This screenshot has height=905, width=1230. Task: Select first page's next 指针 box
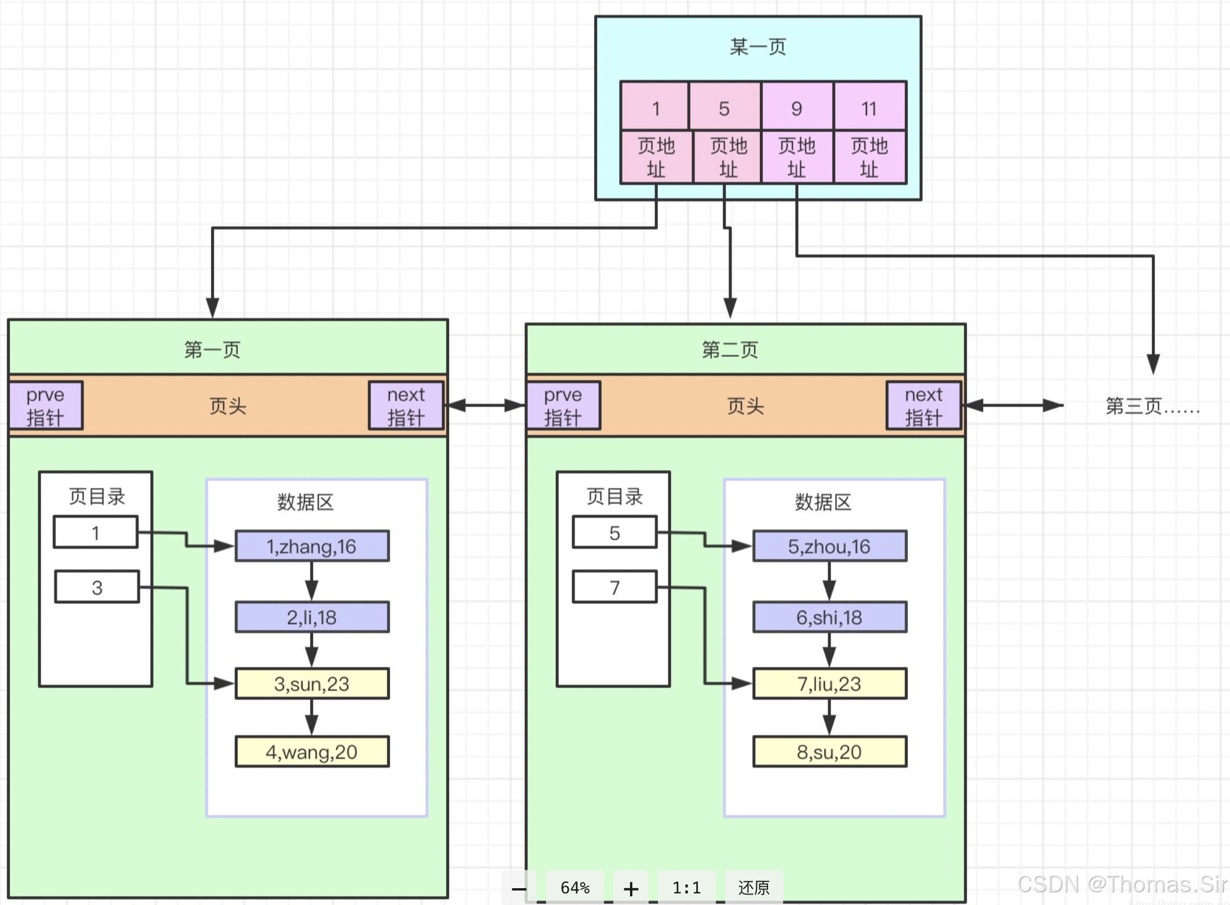pos(406,406)
